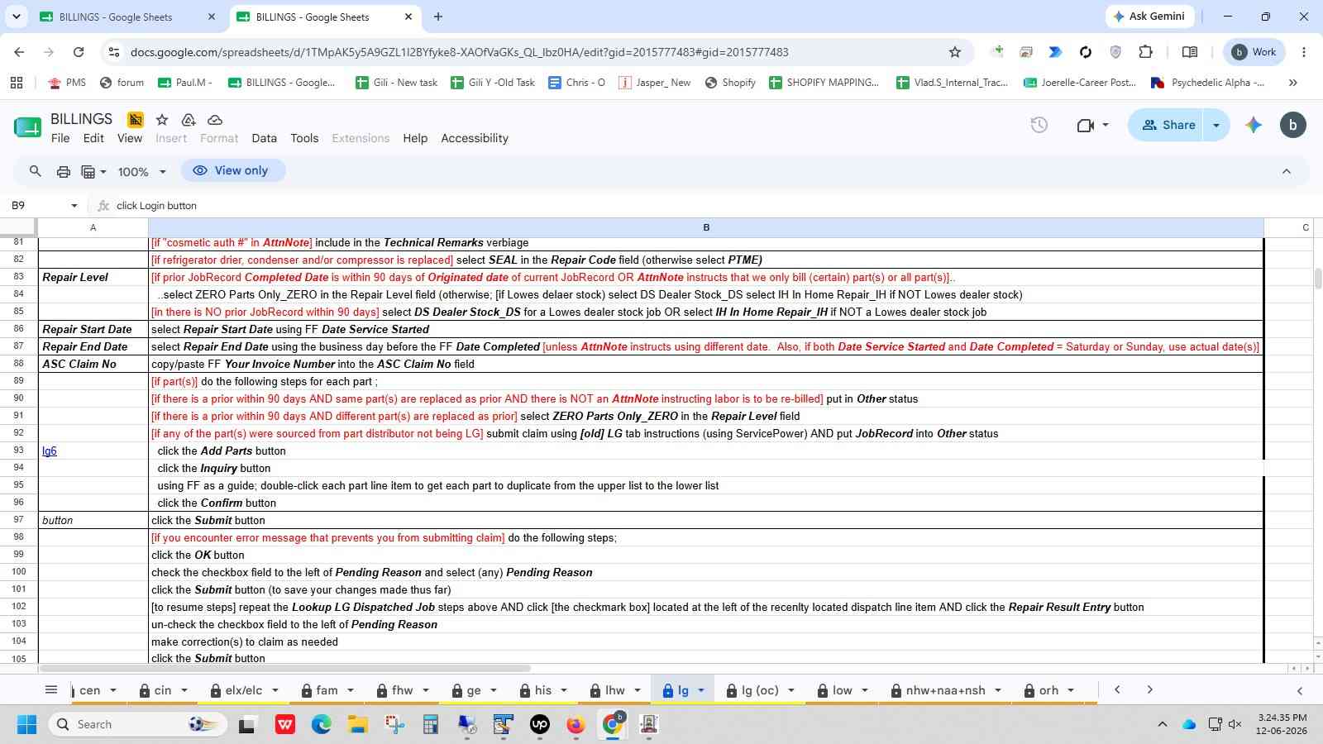Click the print icon in the toolbar
This screenshot has height=744, width=1323.
(63, 171)
